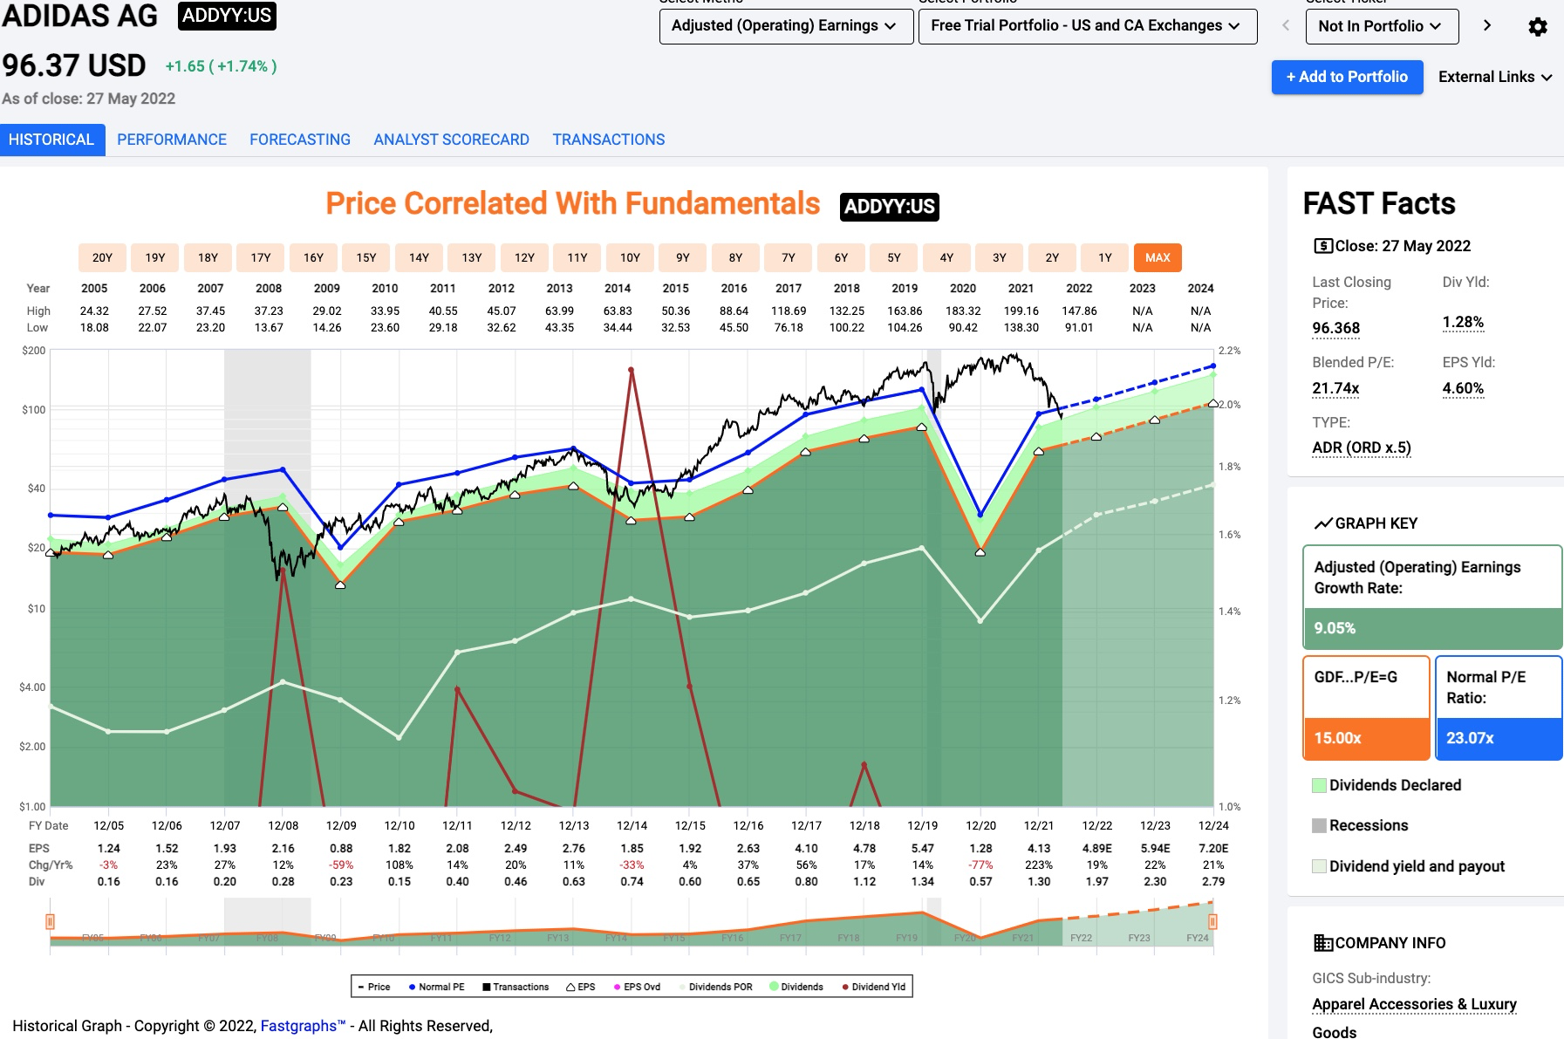Viewport: 1564px width, 1039px height.
Task: Toggle Dividends Declared in Graph Key
Action: pos(1387,785)
